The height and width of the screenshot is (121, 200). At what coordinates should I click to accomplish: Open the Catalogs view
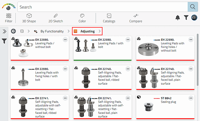click(x=109, y=18)
